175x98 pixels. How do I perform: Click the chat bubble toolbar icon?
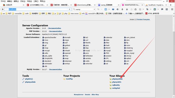tap(162, 9)
